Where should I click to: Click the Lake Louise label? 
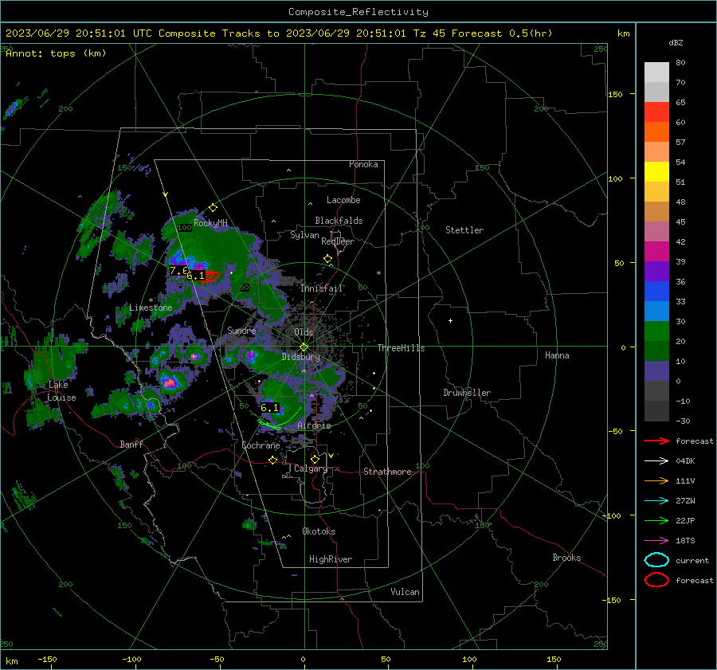point(61,391)
